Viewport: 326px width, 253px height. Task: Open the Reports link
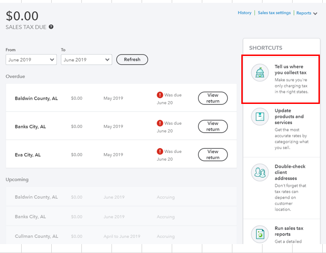(304, 13)
